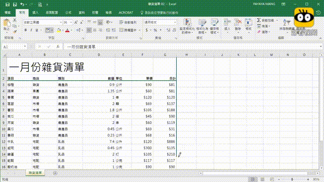The height and width of the screenshot is (182, 324).
Task: Switch to the 資料 (Data) tab
Action: [x=82, y=13]
